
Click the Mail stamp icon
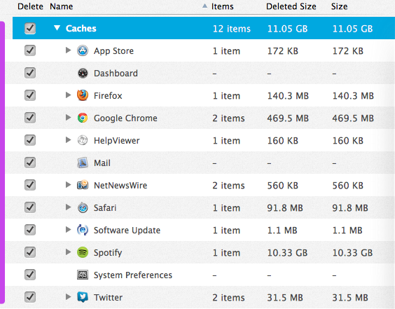pyautogui.click(x=83, y=163)
